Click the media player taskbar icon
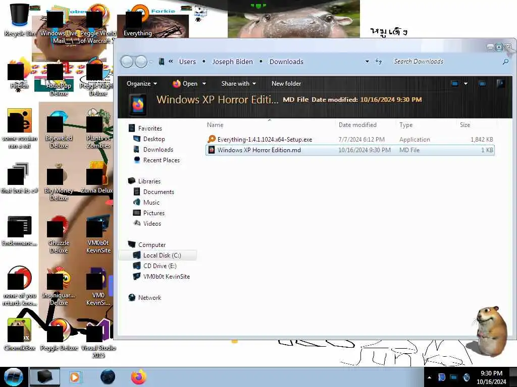Screen dimensions: 517x387 [75, 377]
